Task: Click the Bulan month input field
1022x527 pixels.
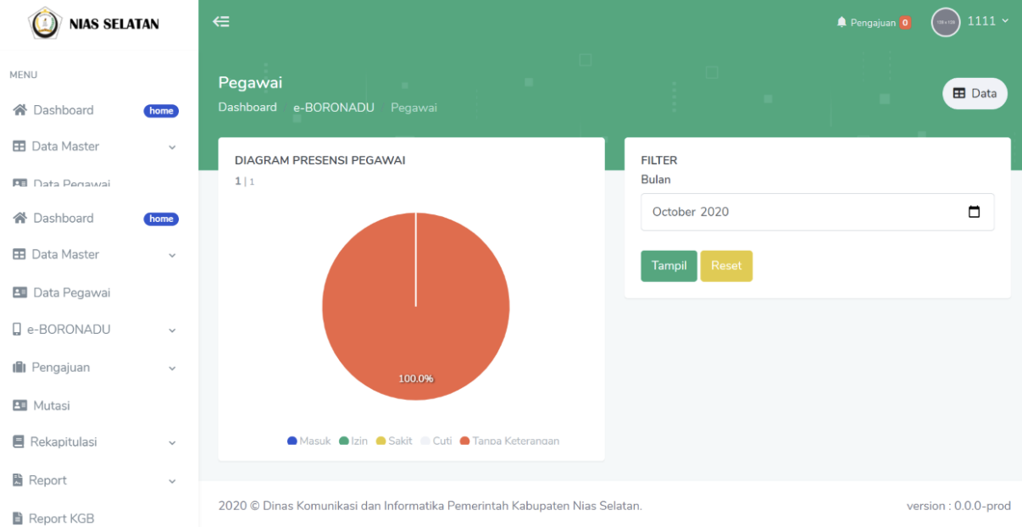Action: [797, 212]
